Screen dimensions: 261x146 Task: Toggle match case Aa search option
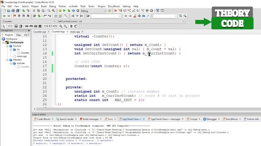click(143, 16)
